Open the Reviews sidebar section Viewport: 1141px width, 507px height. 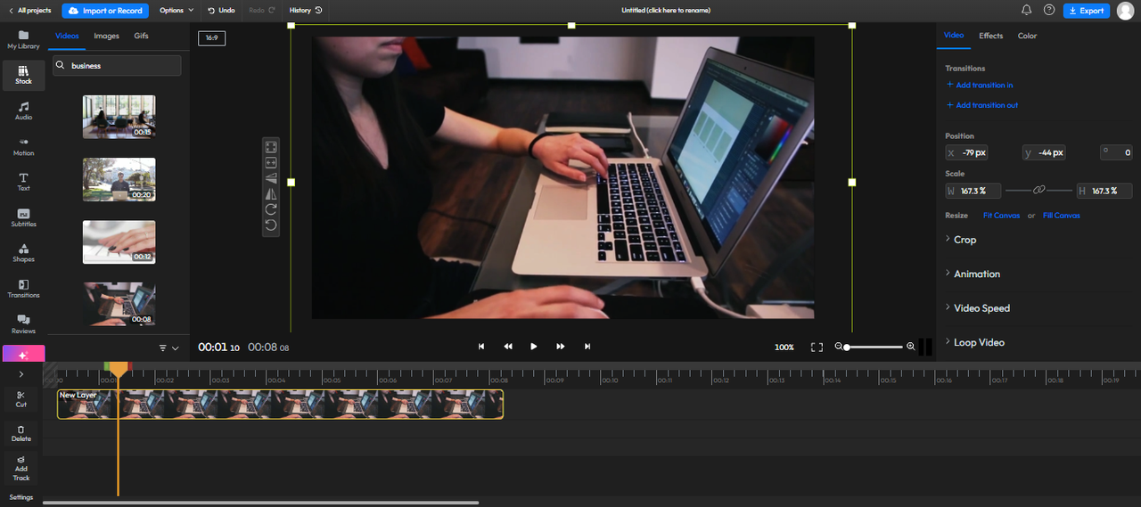coord(23,324)
